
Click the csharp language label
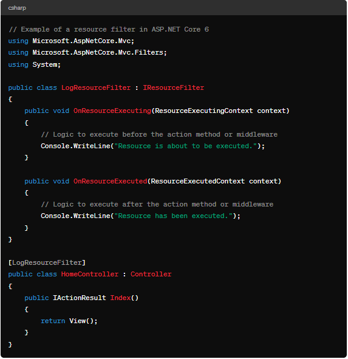pos(17,8)
